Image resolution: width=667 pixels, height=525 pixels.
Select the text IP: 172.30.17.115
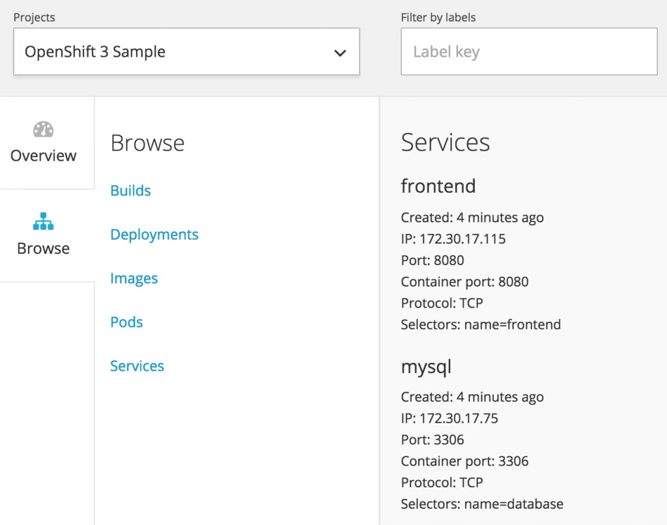(x=453, y=238)
